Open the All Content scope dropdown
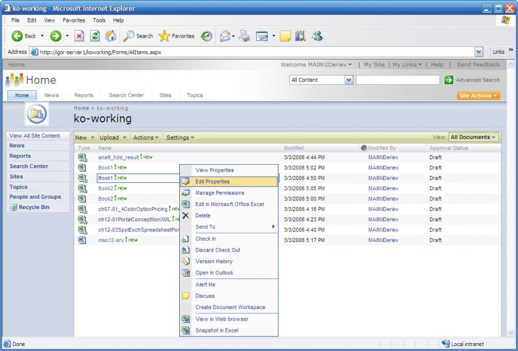 349,80
